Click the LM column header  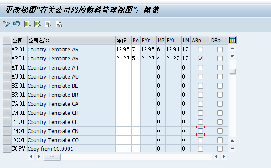tap(186, 40)
